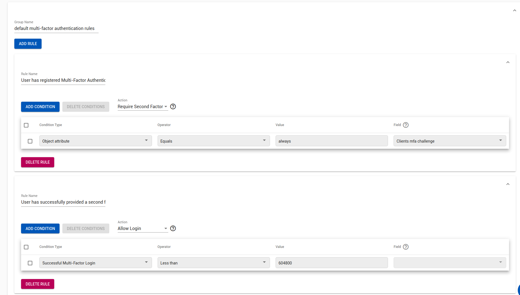520x295 pixels.
Task: Open the Clients mfa challenge field dropdown
Action: point(449,141)
